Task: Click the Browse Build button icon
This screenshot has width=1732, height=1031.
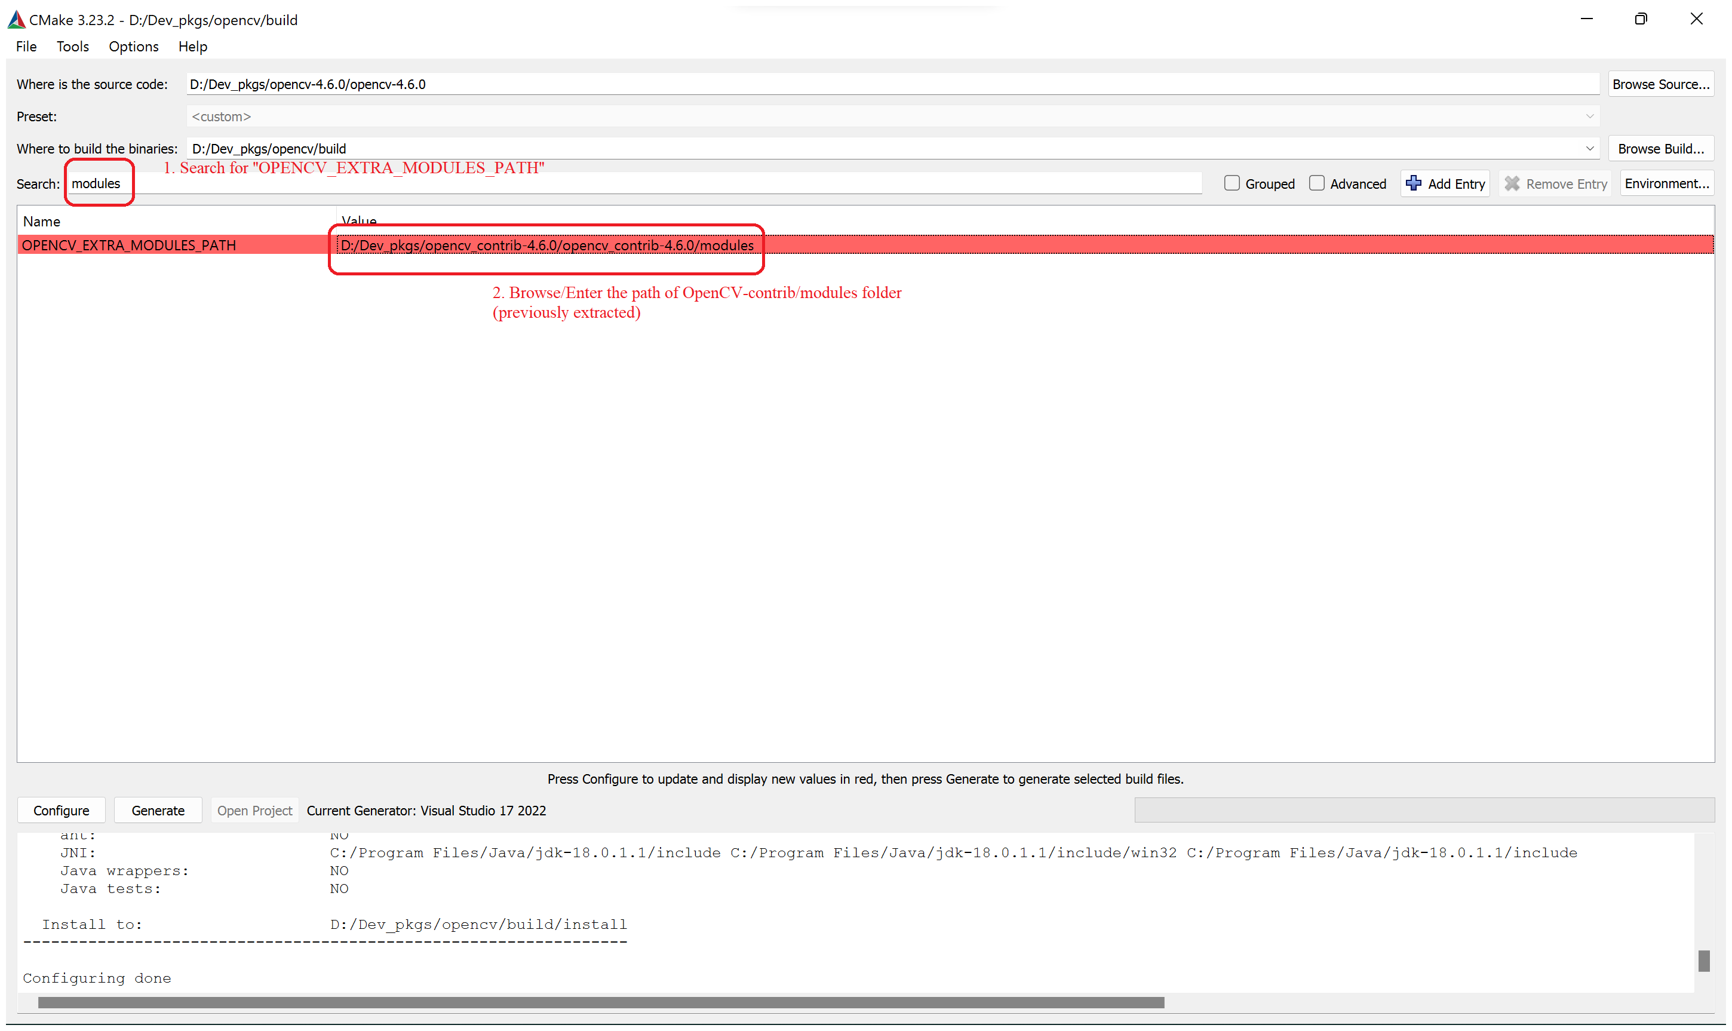Action: coord(1662,149)
